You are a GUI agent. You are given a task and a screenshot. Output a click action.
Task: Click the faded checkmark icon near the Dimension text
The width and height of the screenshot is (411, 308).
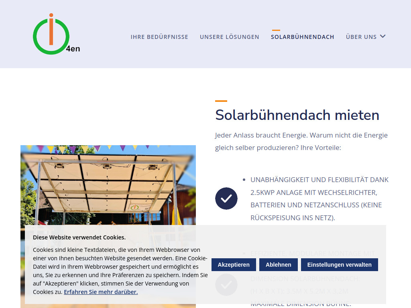(226, 285)
